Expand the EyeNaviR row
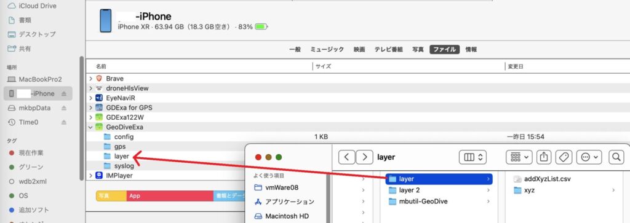 pyautogui.click(x=91, y=98)
